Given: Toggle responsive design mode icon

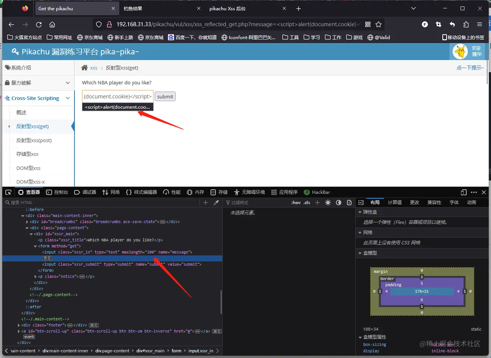Looking at the screenshot, I should click(x=464, y=192).
